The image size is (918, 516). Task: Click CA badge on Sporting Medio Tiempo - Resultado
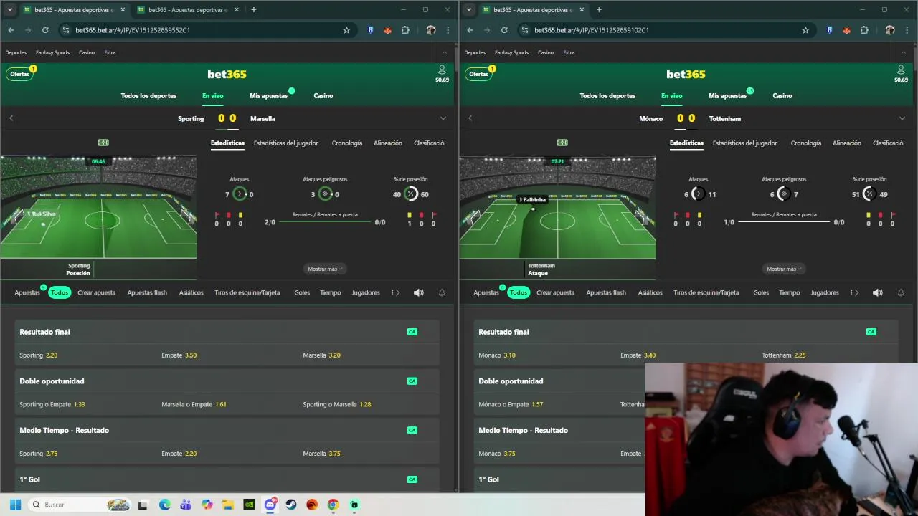point(412,430)
